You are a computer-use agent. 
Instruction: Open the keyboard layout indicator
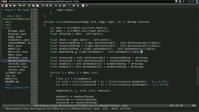tap(180, 1)
